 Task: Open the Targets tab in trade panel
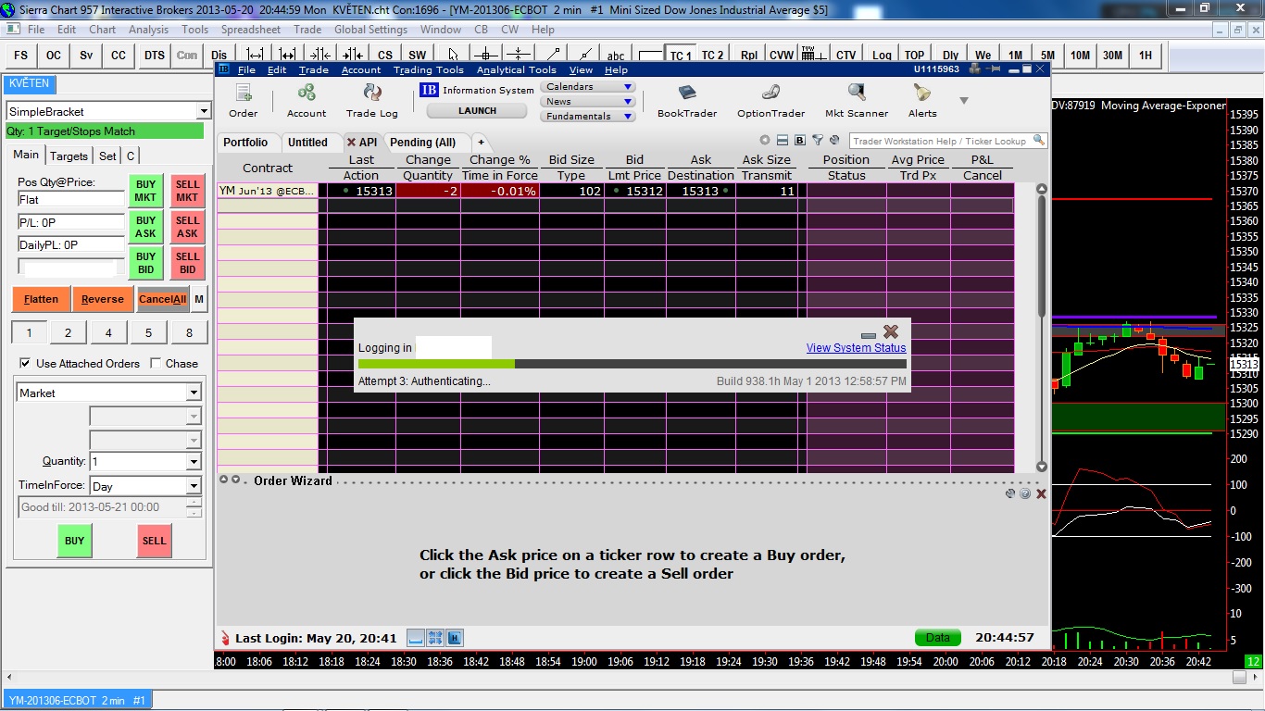coord(69,156)
